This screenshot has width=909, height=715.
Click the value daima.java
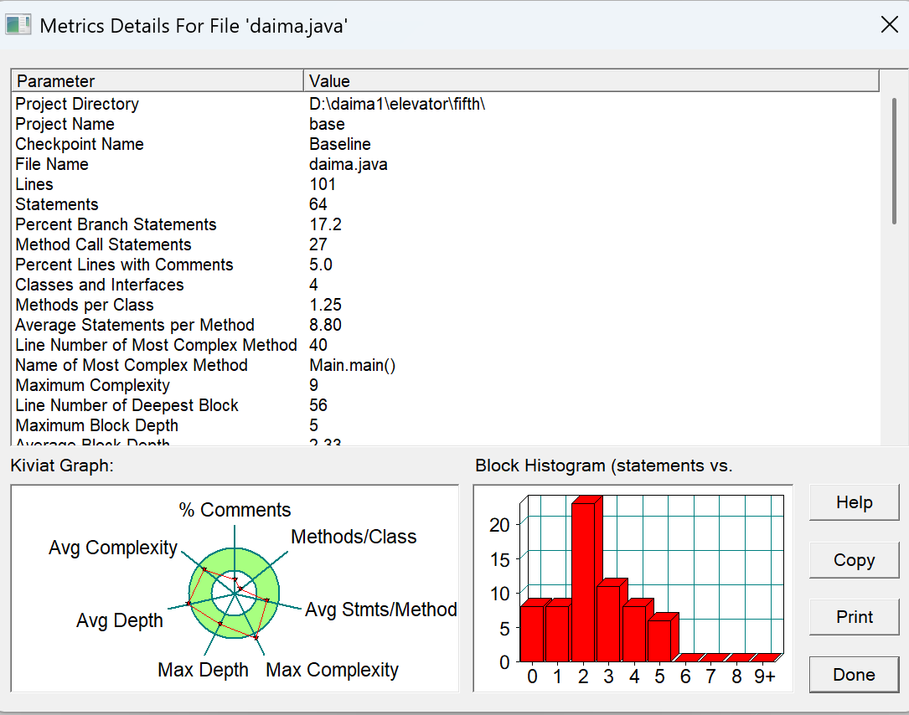(348, 164)
